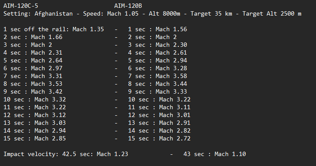The height and width of the screenshot is (166, 316).
Task: Click the '7 sec : Mach 3.31' line
Action: pyautogui.click(x=33, y=76)
